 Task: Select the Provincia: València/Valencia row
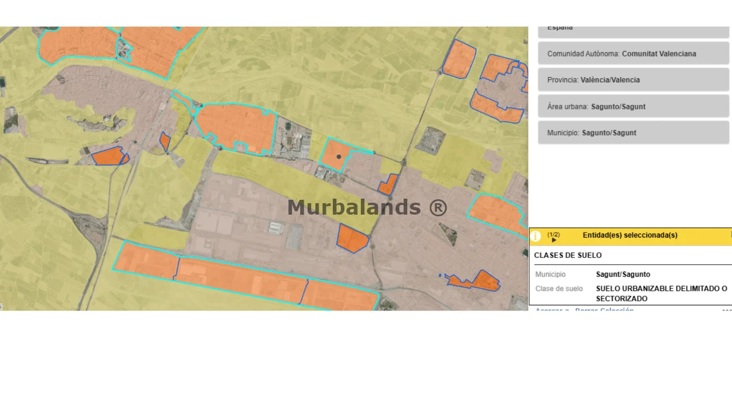tap(633, 80)
